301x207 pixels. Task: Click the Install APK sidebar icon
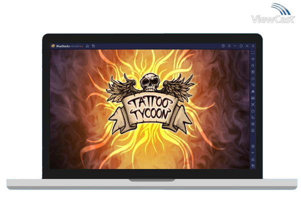point(253,91)
